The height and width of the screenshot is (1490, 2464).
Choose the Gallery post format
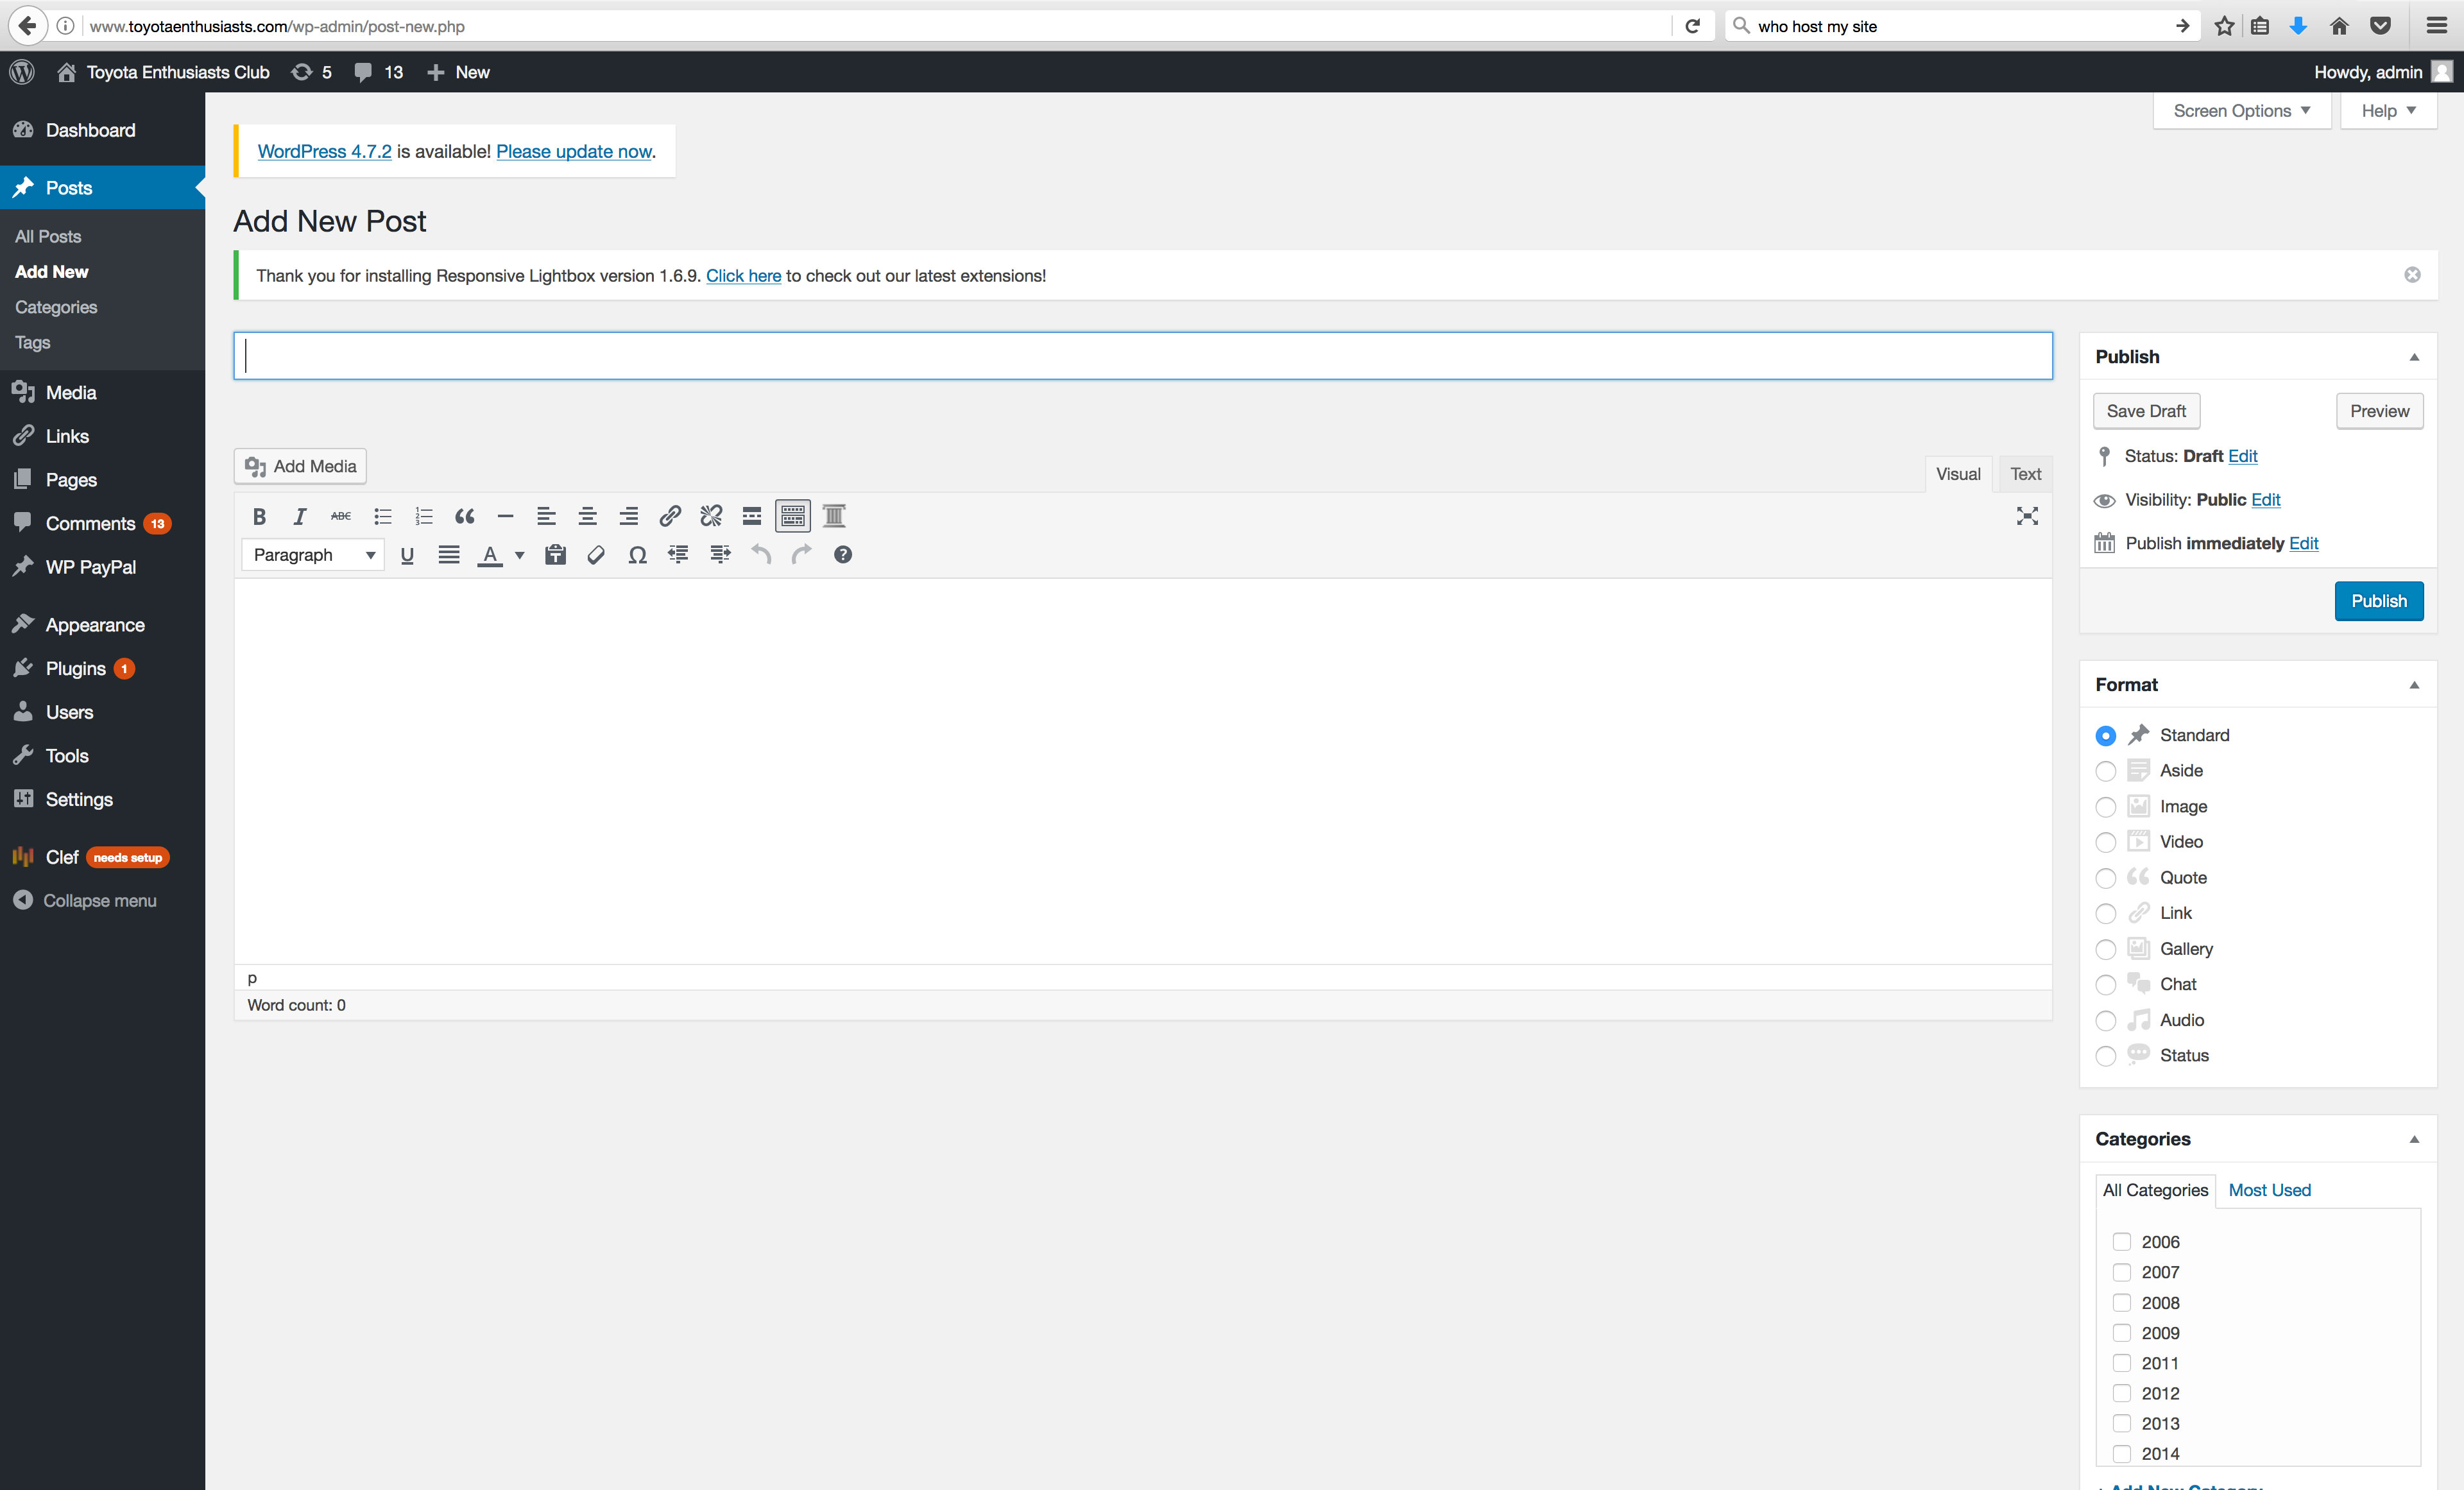(x=2105, y=949)
